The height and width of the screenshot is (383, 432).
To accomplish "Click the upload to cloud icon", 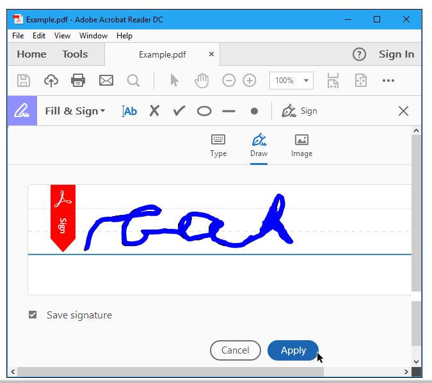I will (51, 81).
